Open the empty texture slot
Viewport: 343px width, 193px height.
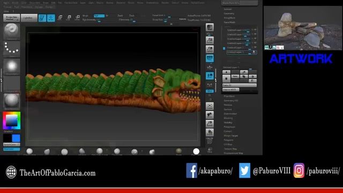pos(12,84)
